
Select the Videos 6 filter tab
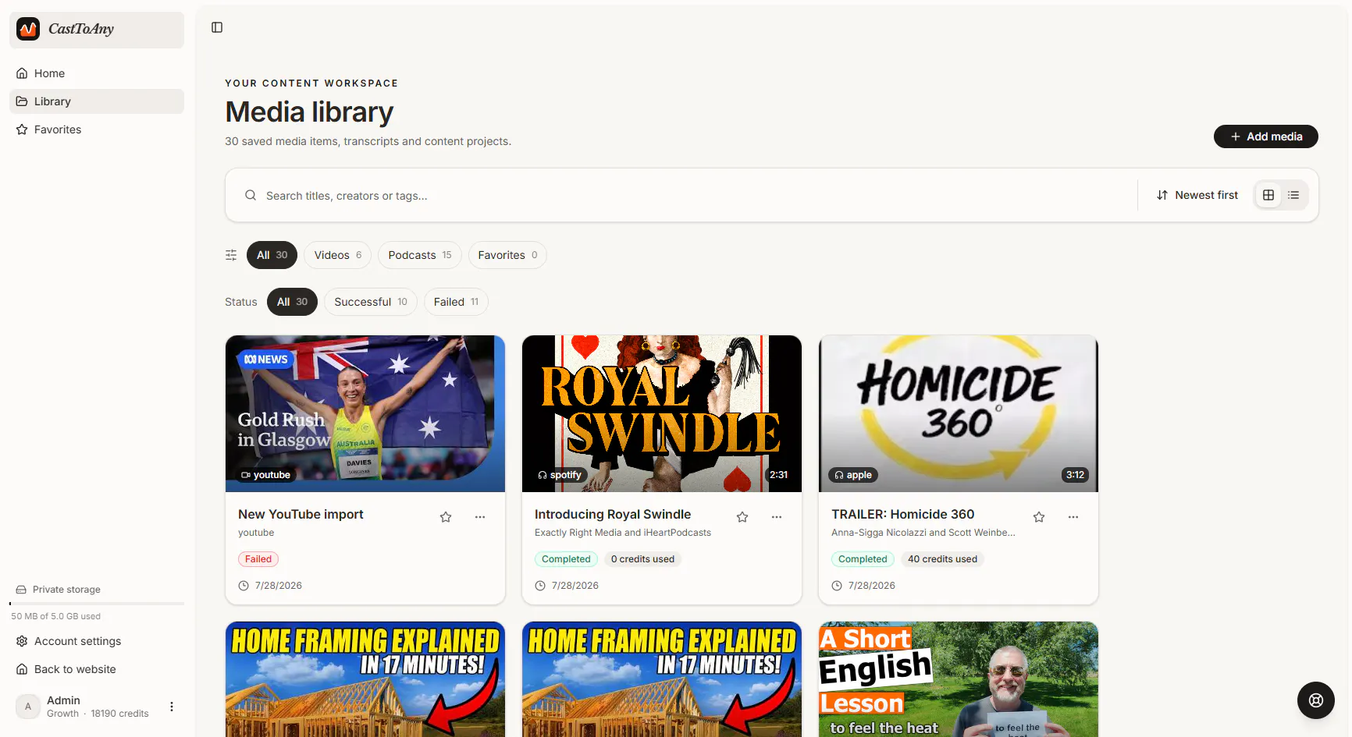337,255
